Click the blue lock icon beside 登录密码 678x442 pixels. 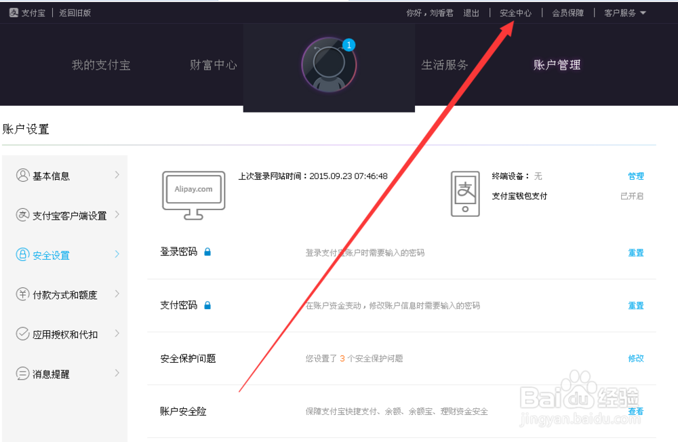tap(207, 252)
